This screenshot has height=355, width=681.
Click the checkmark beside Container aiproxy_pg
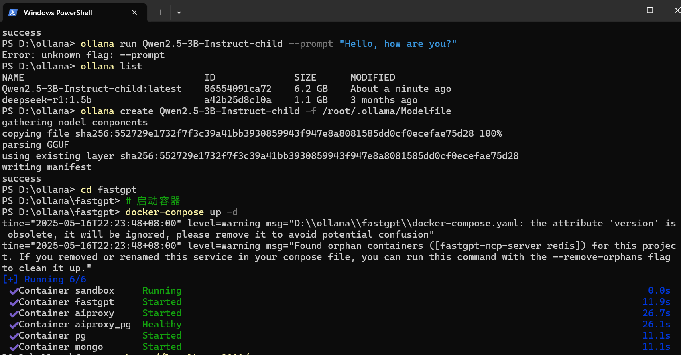14,325
